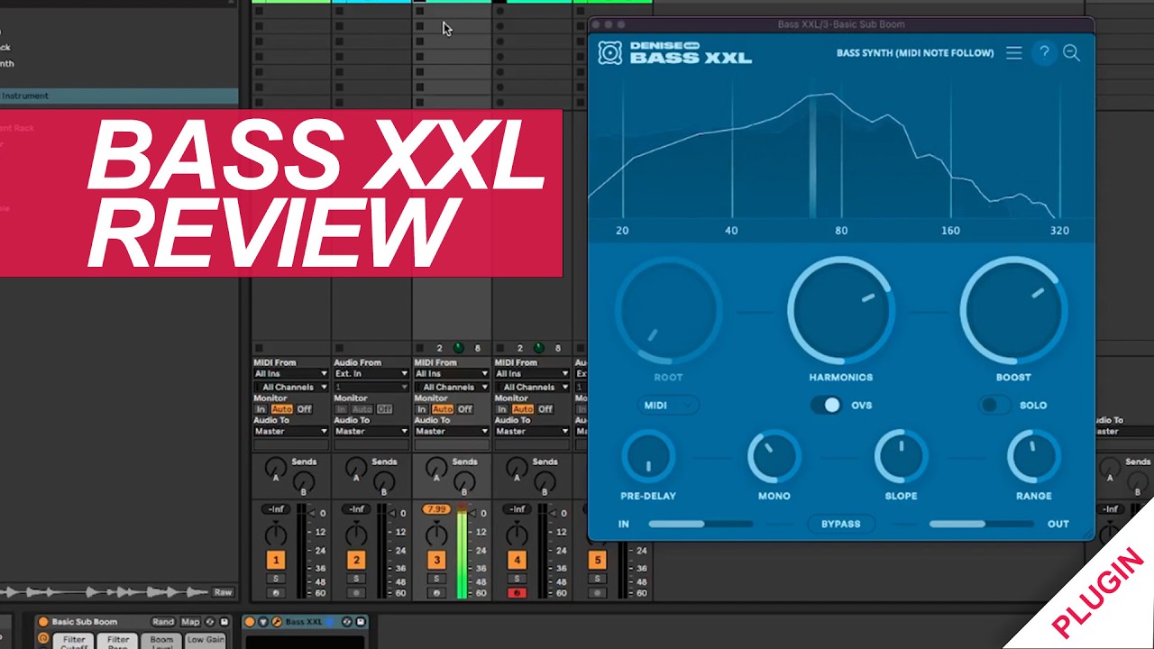Viewport: 1154px width, 649px height.
Task: Click track 1 Send B knob
Action: 304,482
